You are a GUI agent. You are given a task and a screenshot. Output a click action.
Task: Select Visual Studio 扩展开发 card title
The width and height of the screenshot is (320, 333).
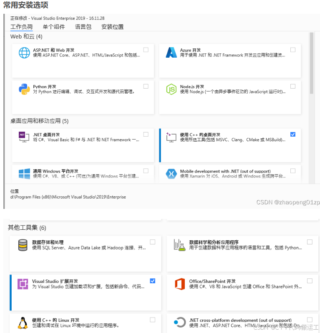(x=55, y=281)
